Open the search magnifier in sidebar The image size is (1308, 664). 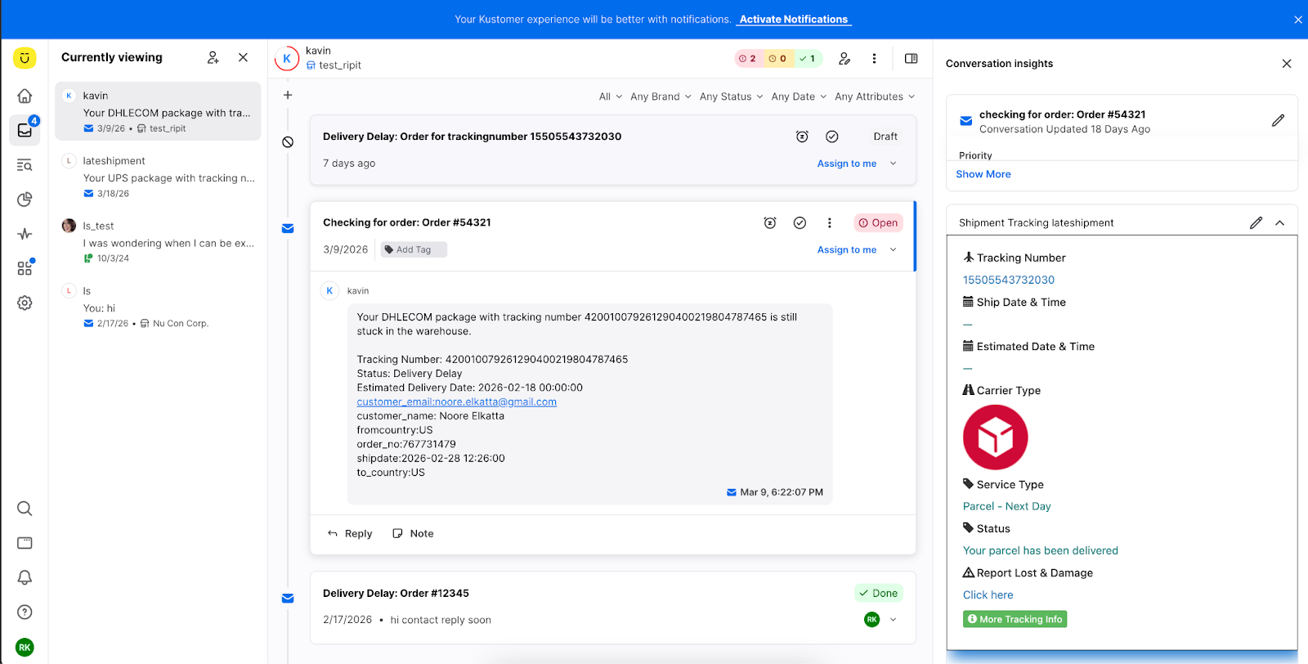tap(25, 509)
